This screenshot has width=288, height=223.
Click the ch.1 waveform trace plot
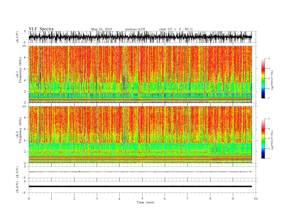click(x=140, y=37)
